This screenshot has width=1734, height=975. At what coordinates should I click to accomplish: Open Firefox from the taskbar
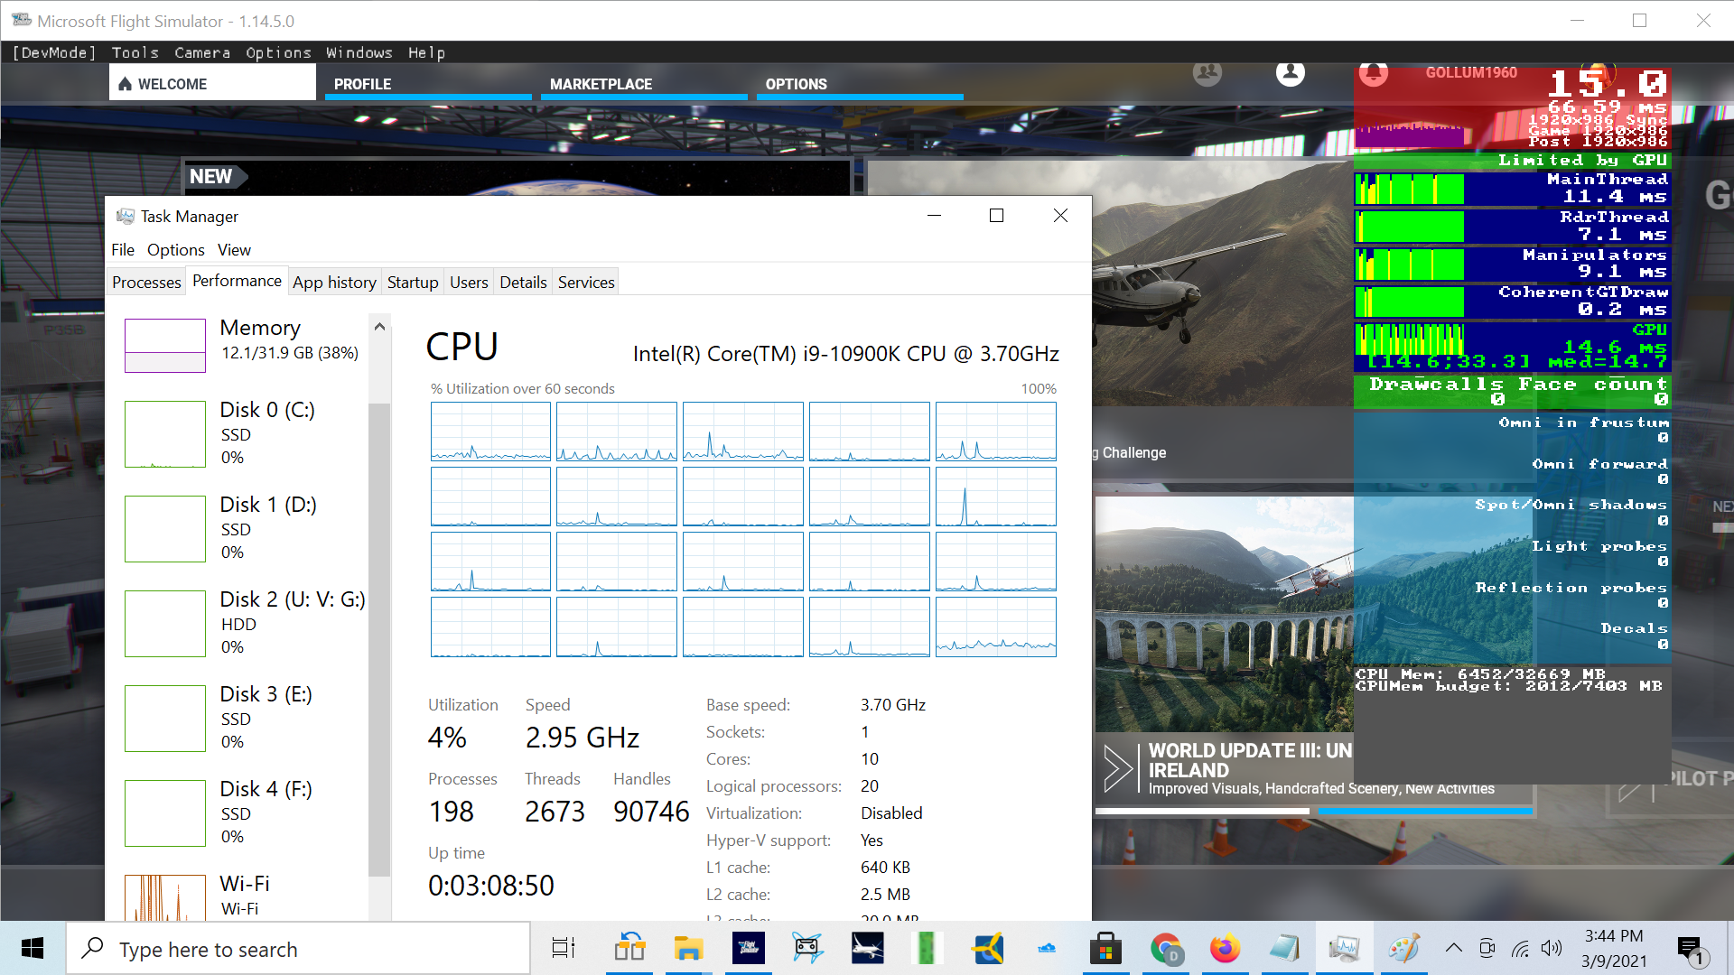coord(1226,949)
